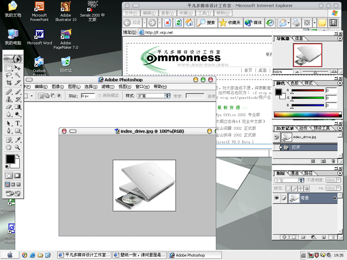Select the Gradient tool

click(x=18, y=107)
